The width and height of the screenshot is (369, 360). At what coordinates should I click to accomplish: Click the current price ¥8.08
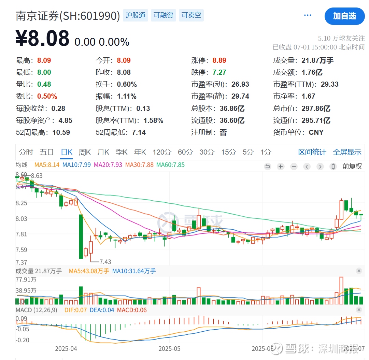coord(42,38)
